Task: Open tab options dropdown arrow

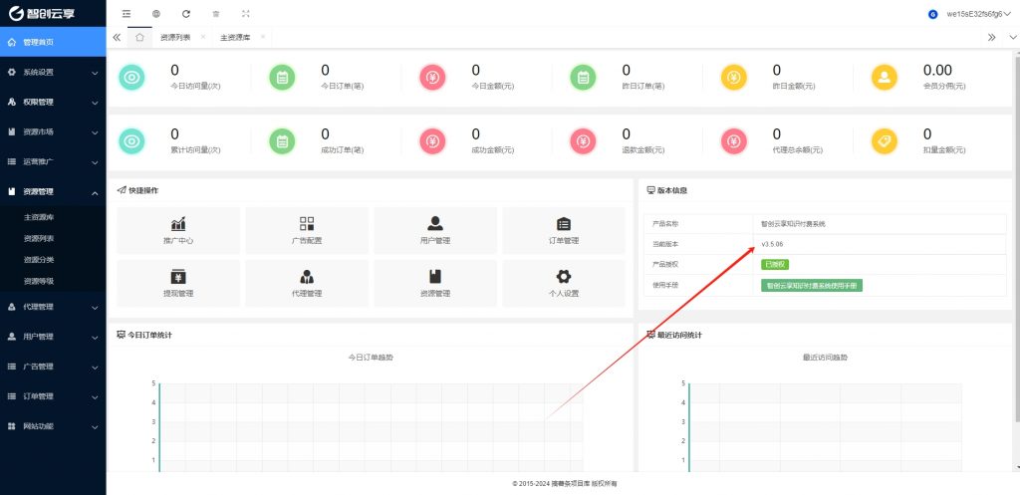Action: [x=1013, y=38]
